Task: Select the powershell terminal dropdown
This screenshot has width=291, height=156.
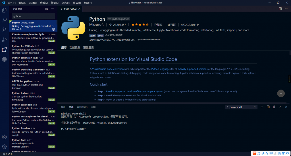Action: [x=241, y=107]
